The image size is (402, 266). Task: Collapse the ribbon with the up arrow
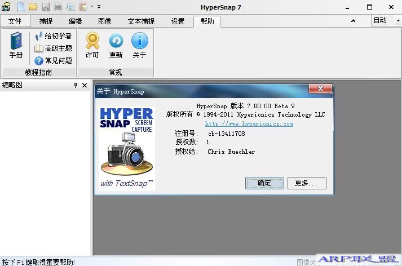(x=353, y=21)
